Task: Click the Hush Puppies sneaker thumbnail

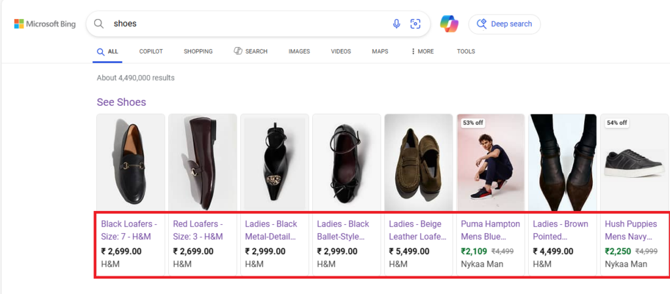Action: [x=634, y=161]
